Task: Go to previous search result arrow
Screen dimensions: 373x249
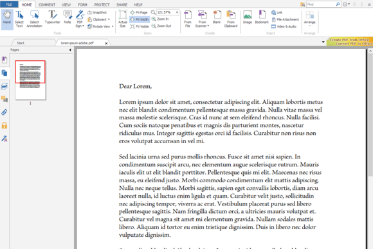Action: 354,4
